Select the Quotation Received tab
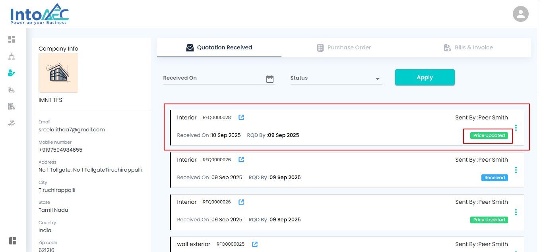 [219, 48]
